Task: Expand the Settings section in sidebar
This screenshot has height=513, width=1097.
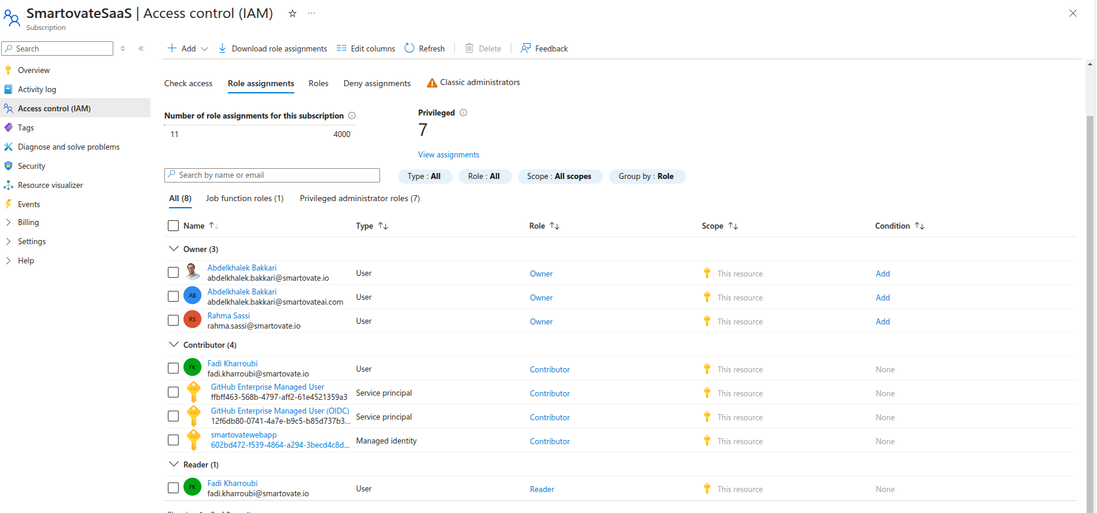Action: pyautogui.click(x=8, y=241)
